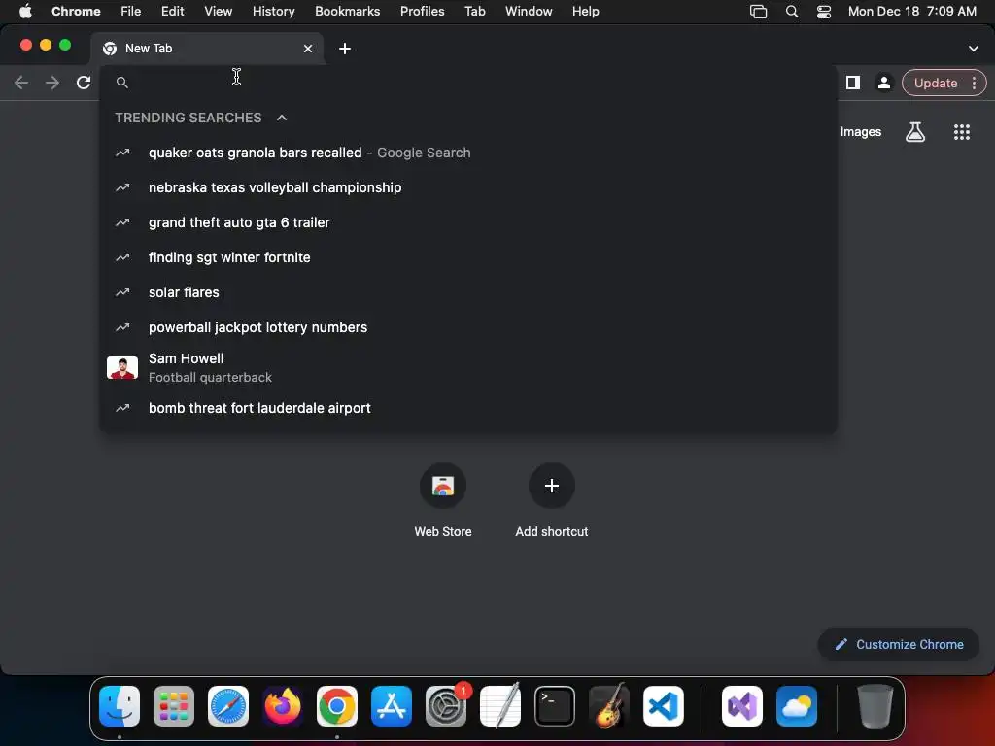
Task: Open the Window menu
Action: 529,12
